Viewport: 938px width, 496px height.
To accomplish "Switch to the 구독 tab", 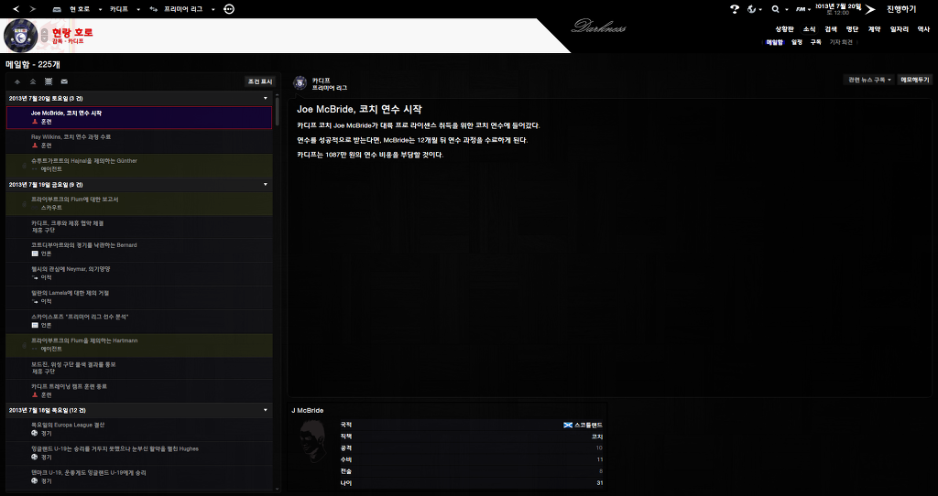I will [x=816, y=42].
